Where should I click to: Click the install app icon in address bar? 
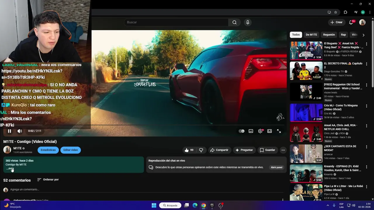[329, 12]
